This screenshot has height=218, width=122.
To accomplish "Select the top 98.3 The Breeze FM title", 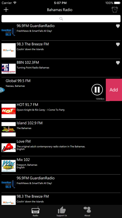I will [33, 44].
